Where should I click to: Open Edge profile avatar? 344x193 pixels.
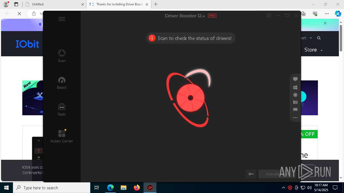pyautogui.click(x=6, y=4)
